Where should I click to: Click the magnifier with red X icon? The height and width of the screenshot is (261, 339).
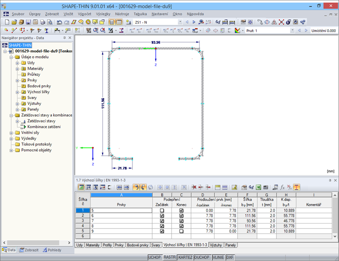(x=103, y=30)
